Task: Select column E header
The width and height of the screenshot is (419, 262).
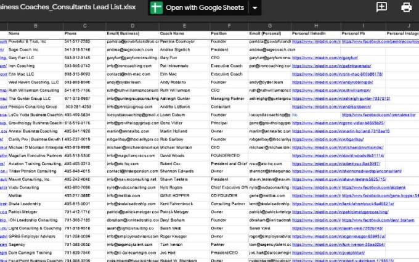Action: (x=184, y=26)
